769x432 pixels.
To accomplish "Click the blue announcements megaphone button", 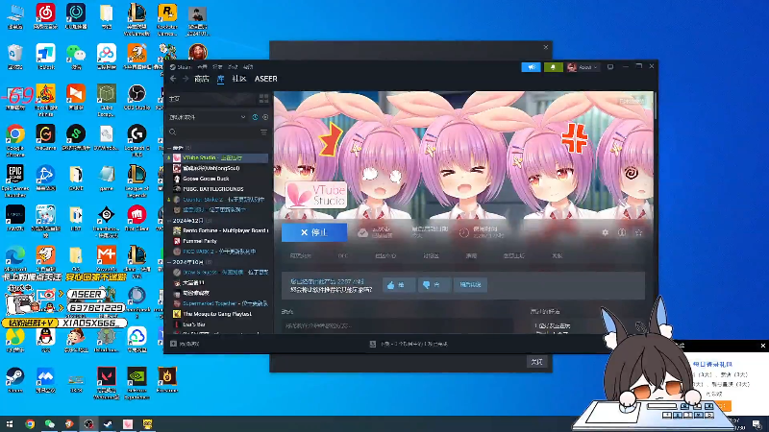I will tap(532, 67).
